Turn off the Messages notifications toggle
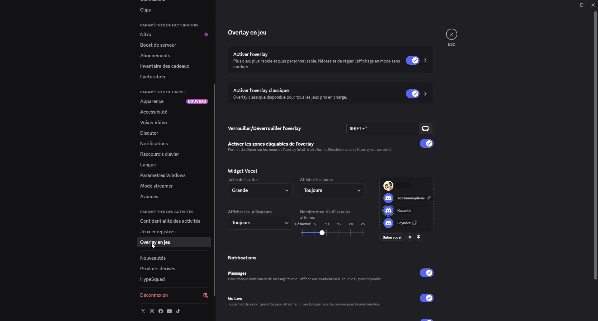 [x=426, y=273]
